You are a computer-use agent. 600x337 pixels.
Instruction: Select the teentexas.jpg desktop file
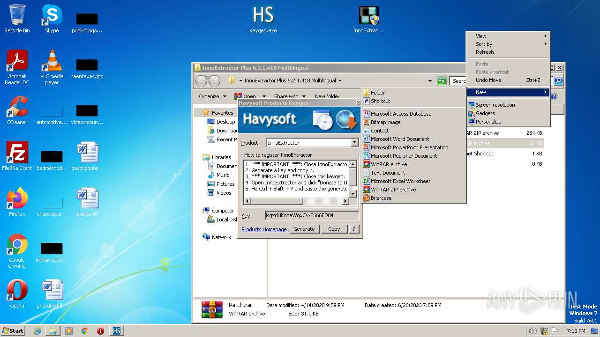point(87,67)
